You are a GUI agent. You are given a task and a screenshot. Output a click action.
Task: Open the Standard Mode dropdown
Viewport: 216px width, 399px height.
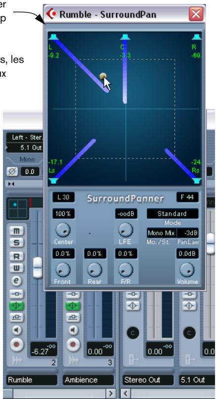[173, 214]
